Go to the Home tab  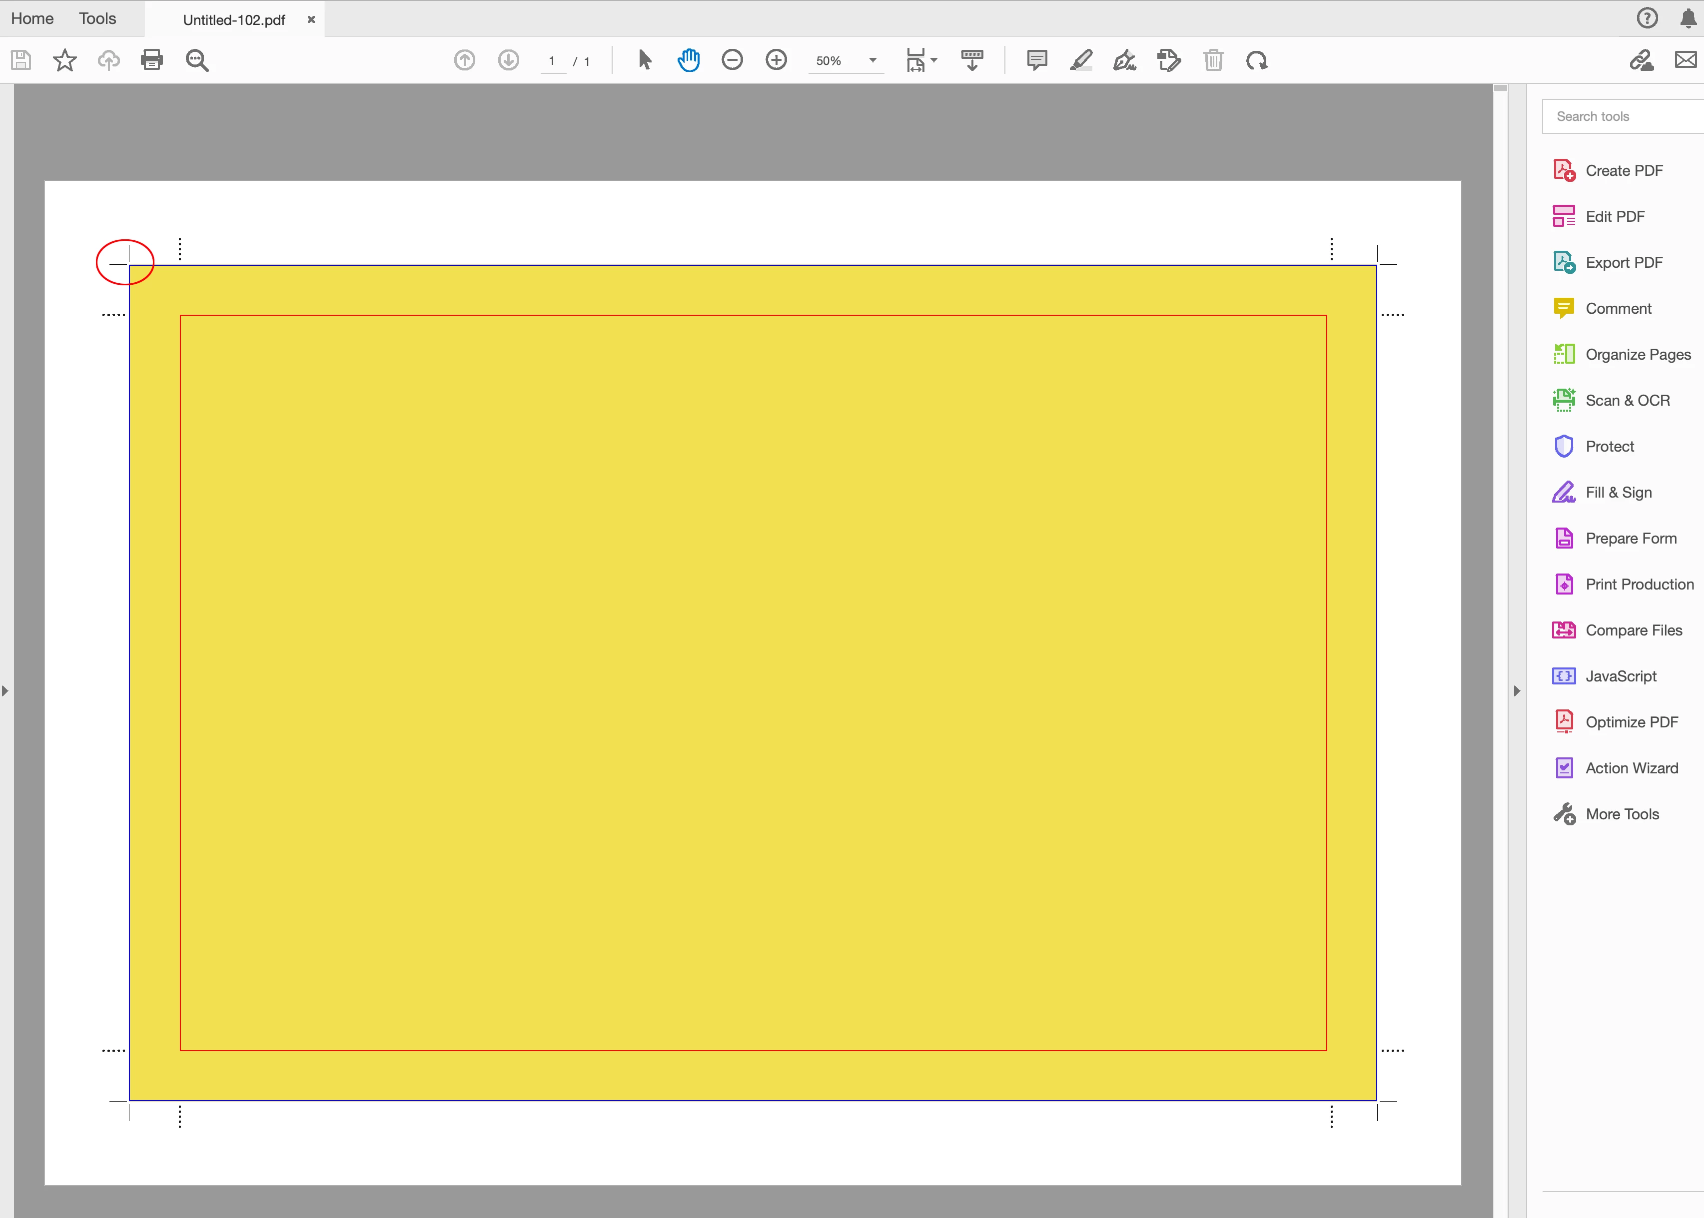pyautogui.click(x=32, y=19)
